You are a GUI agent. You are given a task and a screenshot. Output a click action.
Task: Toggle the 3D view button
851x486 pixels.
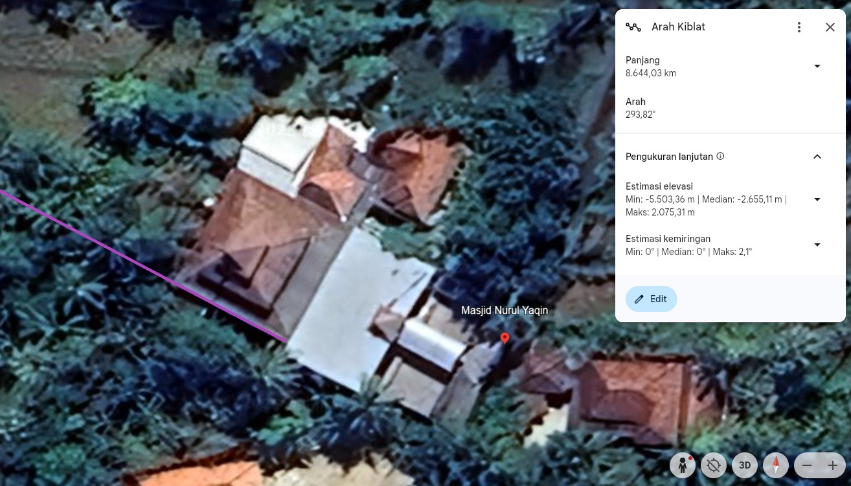pos(745,465)
